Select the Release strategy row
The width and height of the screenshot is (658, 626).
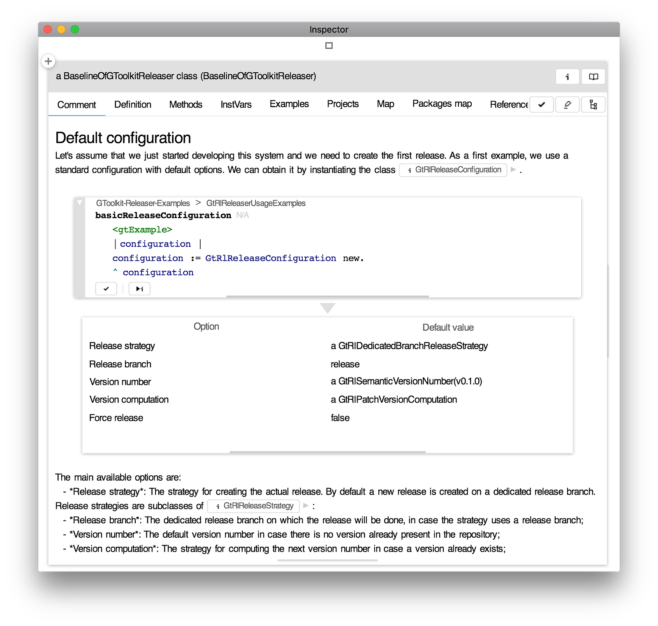[x=327, y=346]
